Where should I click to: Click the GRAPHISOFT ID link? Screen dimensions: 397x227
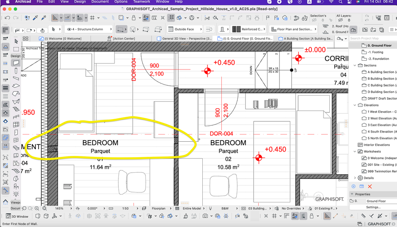click(x=381, y=224)
